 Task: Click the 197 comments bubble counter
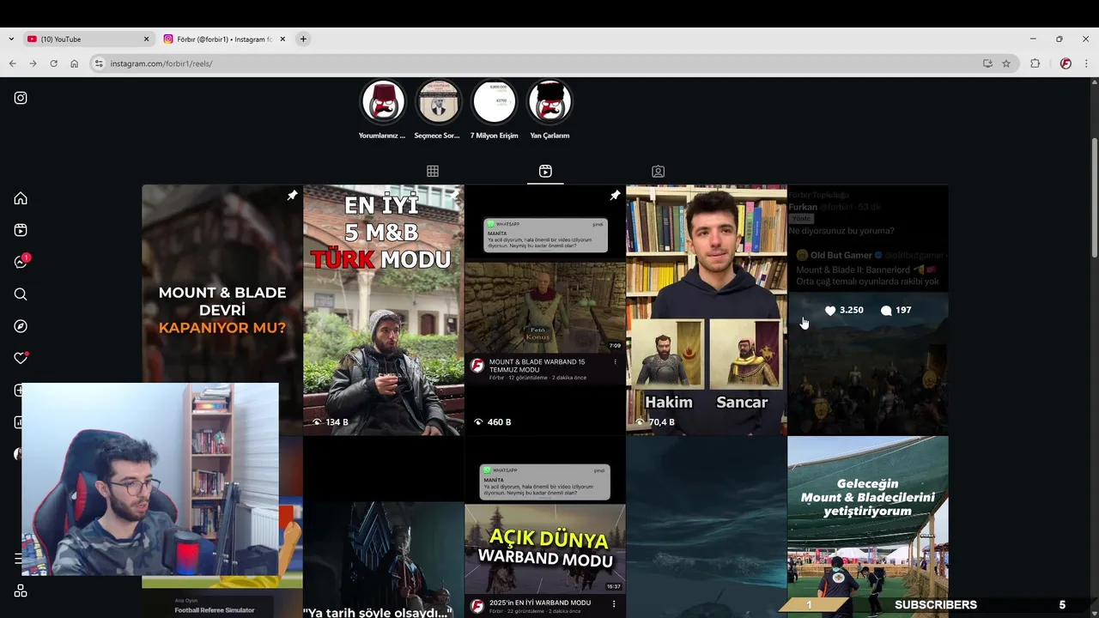pyautogui.click(x=896, y=310)
